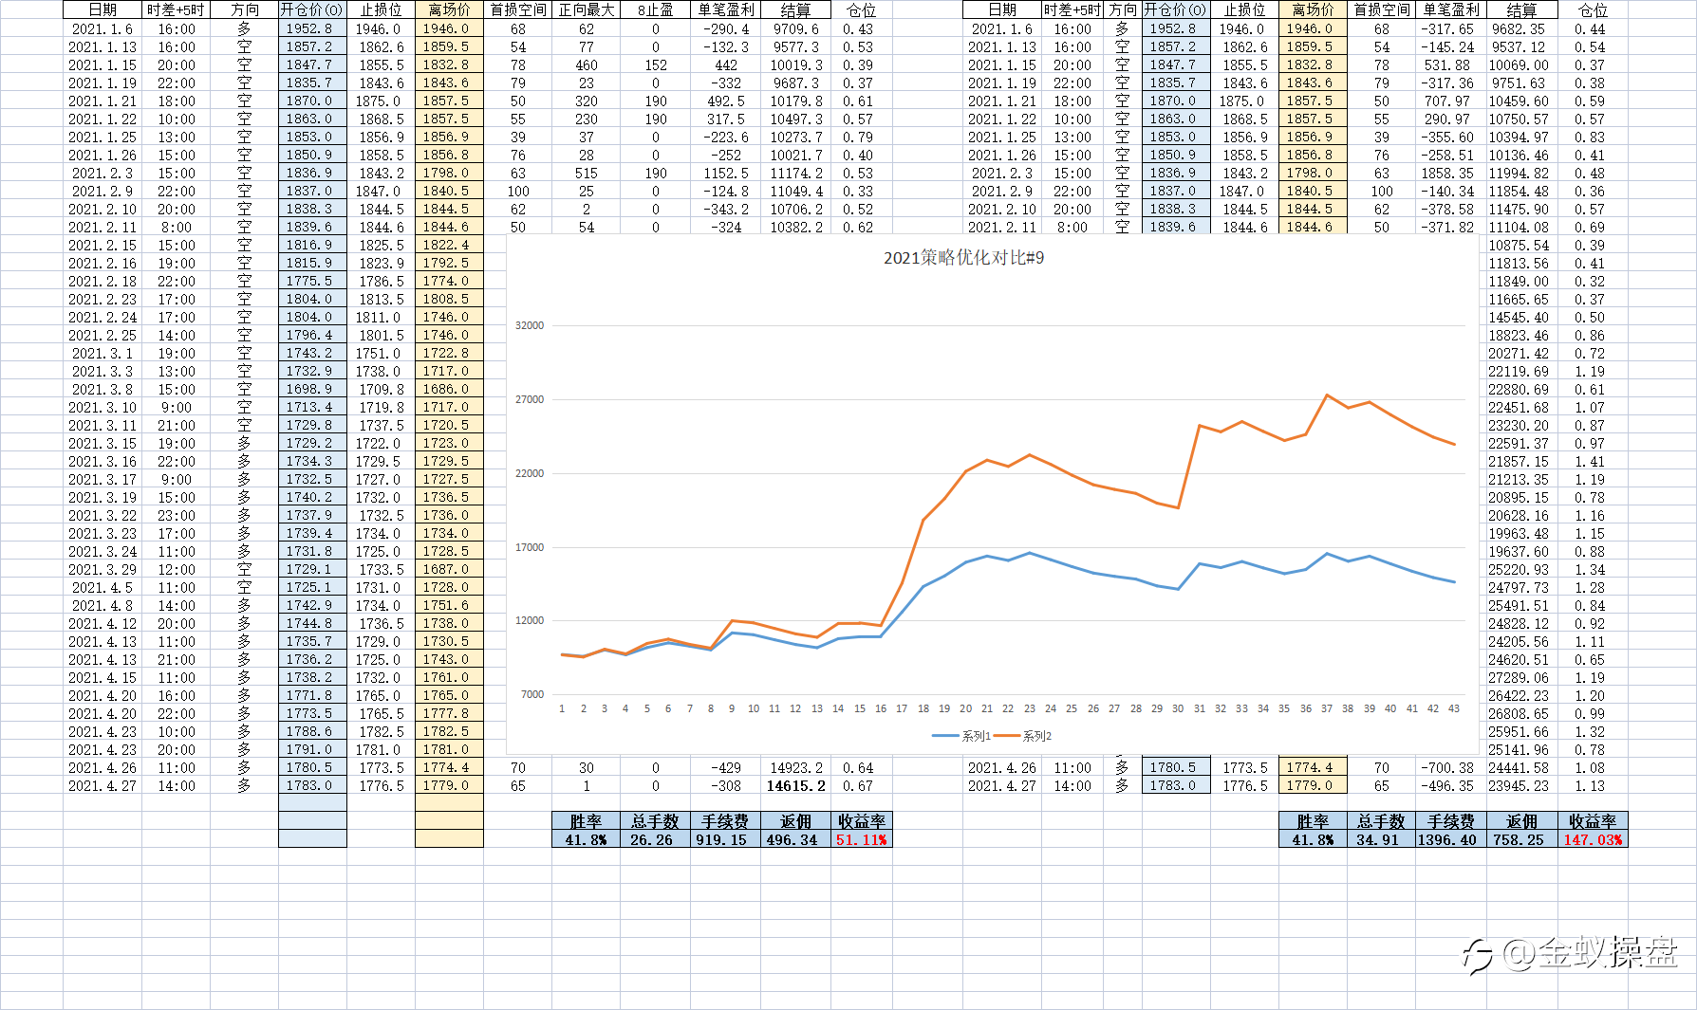Click the date cell 2021.4.8
This screenshot has height=1010, width=1697.
103,606
